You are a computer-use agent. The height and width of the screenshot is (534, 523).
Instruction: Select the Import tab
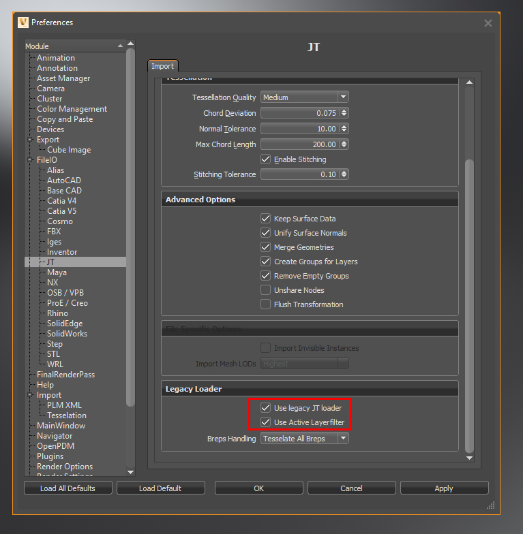(x=162, y=66)
